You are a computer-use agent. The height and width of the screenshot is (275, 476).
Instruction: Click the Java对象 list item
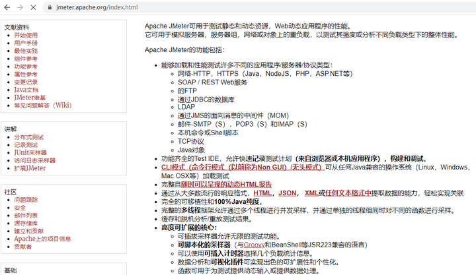click(191, 150)
